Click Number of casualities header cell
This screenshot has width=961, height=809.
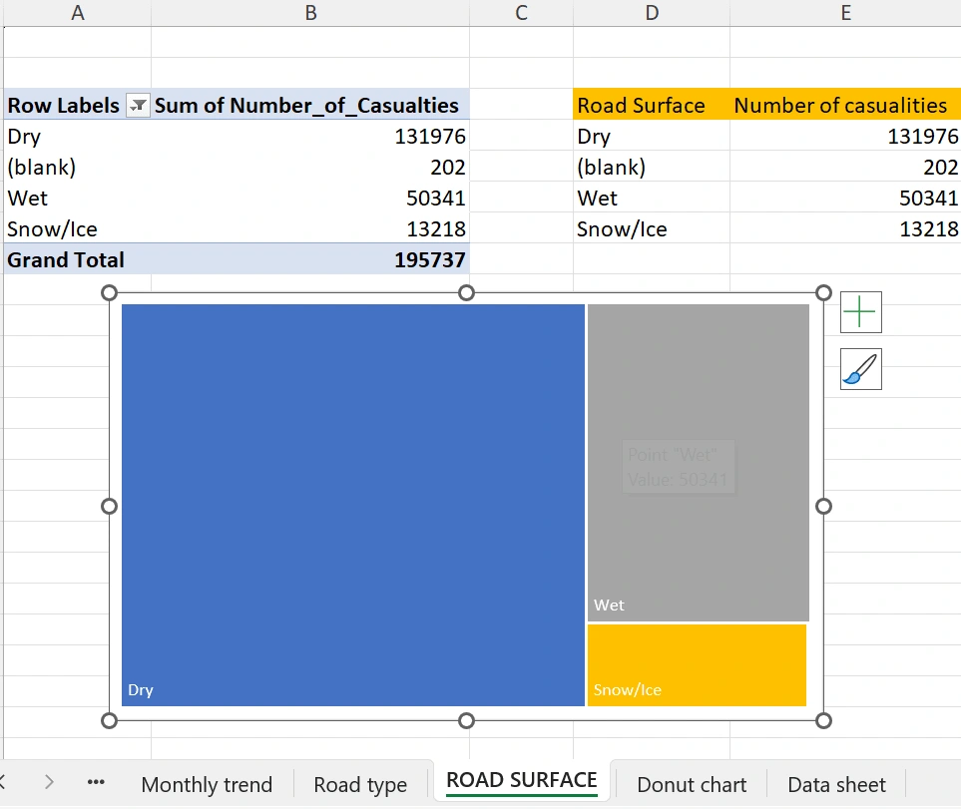pos(846,106)
